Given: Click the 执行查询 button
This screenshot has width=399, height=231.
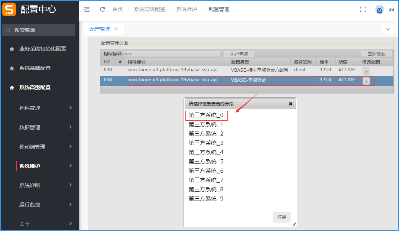Looking at the screenshot, I should point(239,54).
